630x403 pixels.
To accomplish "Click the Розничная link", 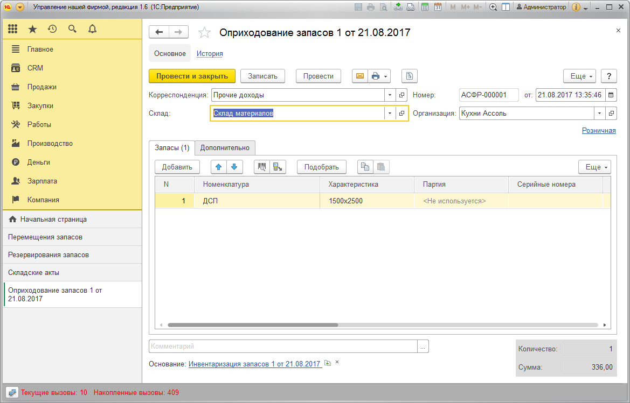I will point(599,130).
